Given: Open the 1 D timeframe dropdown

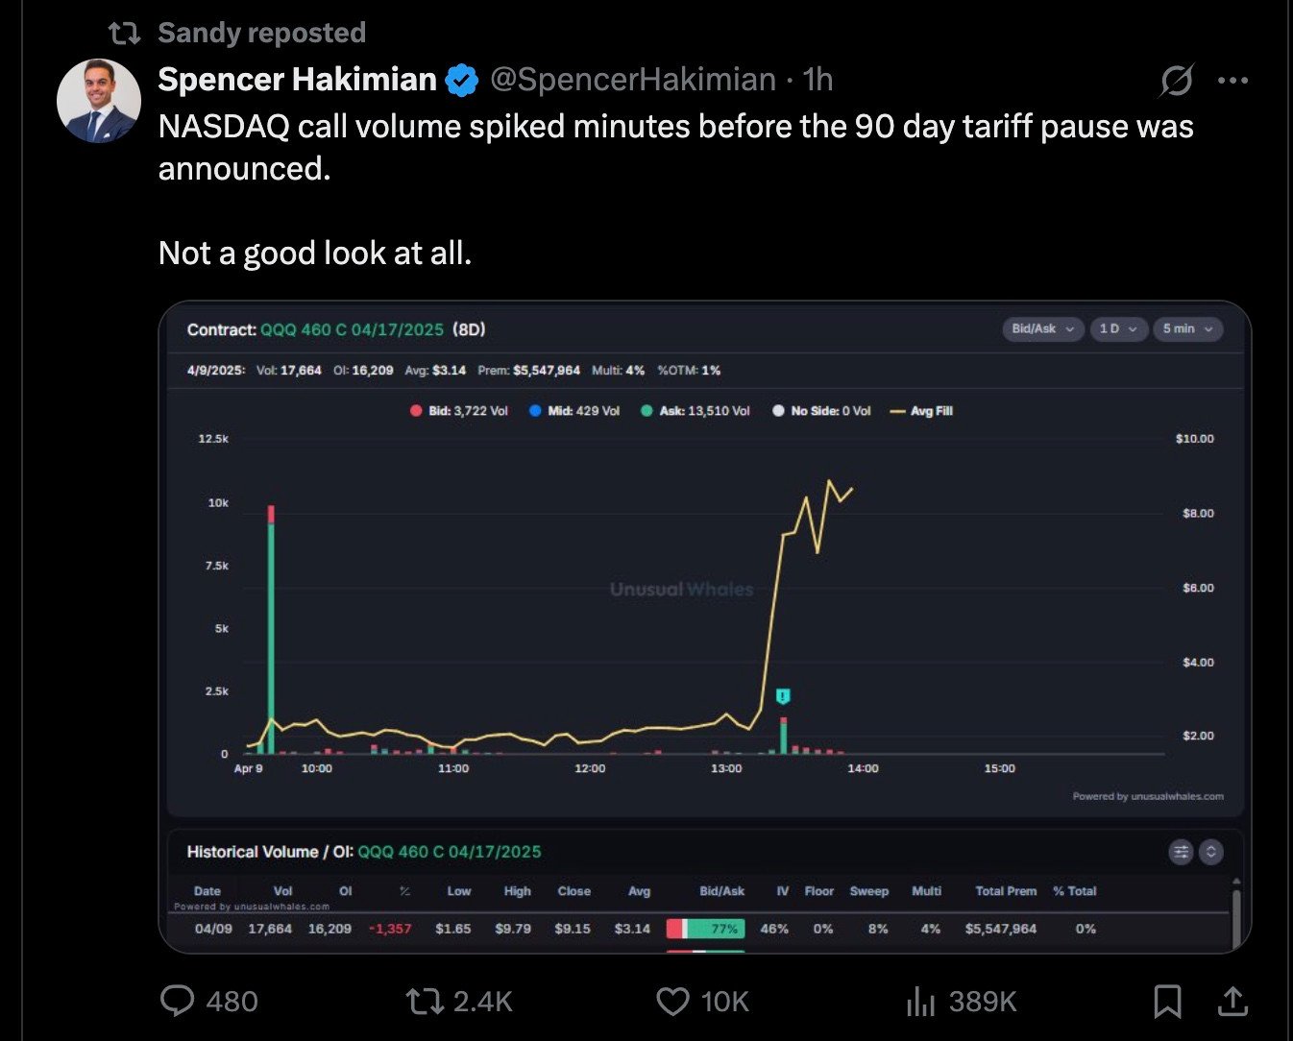Looking at the screenshot, I should [1119, 329].
